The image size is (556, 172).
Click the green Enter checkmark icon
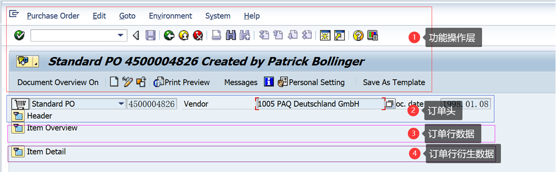click(19, 35)
